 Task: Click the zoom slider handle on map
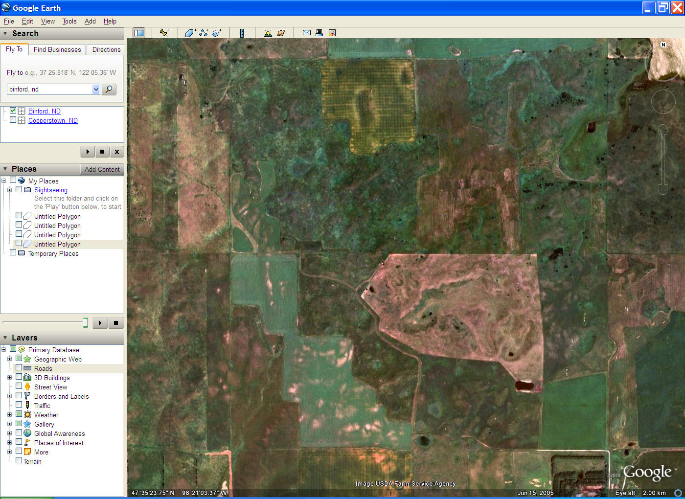[x=663, y=159]
